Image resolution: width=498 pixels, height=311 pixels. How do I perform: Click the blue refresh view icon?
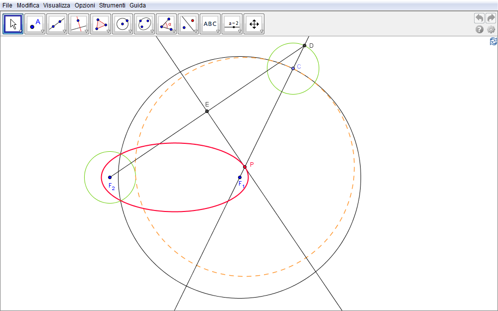click(x=493, y=42)
